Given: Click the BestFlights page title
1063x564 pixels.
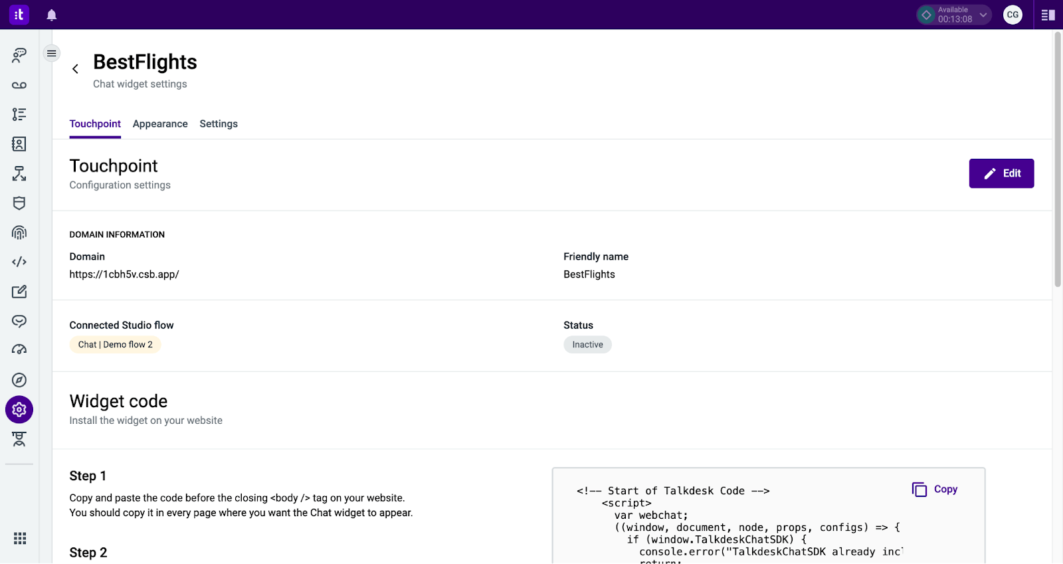Looking at the screenshot, I should pos(145,62).
